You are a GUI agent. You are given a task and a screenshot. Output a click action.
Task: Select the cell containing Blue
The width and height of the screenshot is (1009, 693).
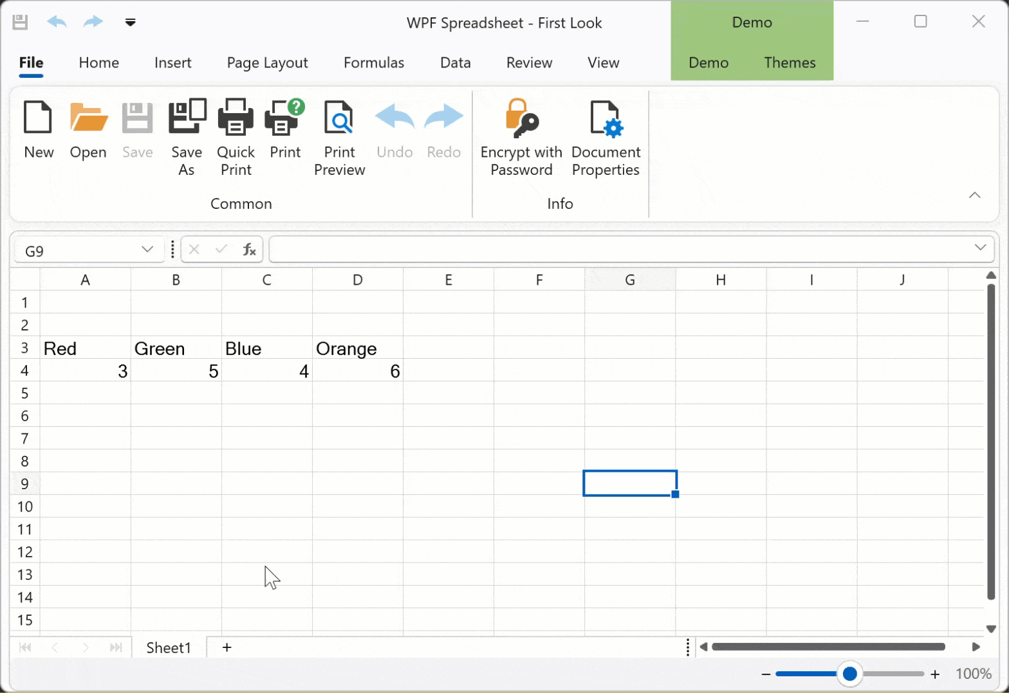pyautogui.click(x=267, y=348)
